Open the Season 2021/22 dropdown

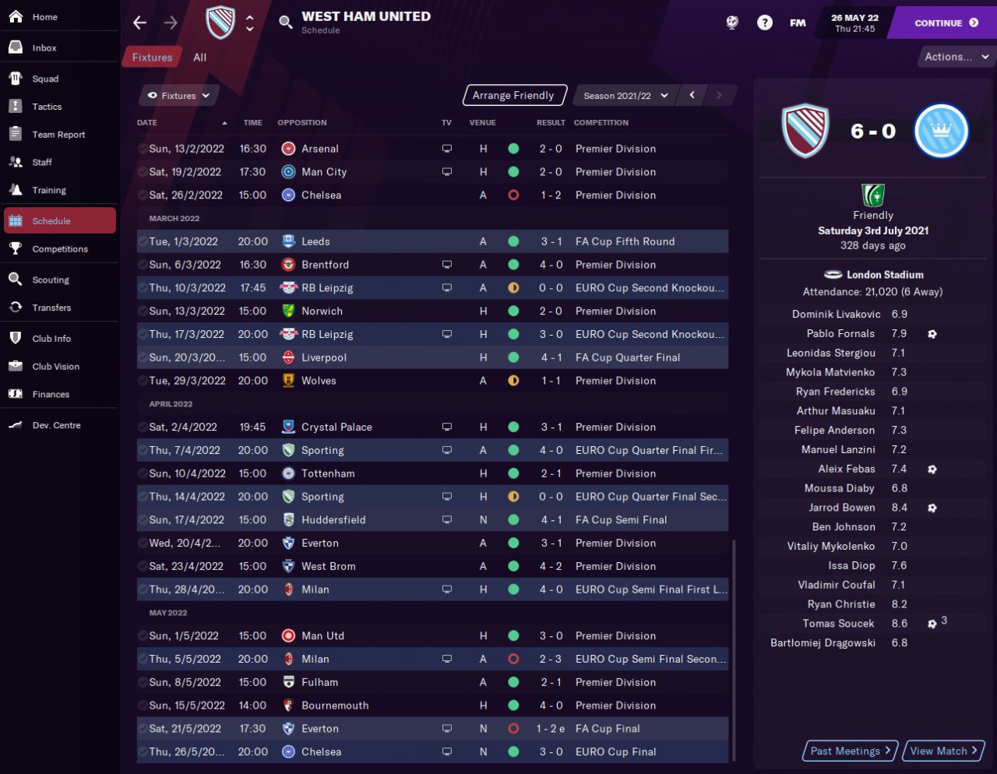[x=626, y=96]
